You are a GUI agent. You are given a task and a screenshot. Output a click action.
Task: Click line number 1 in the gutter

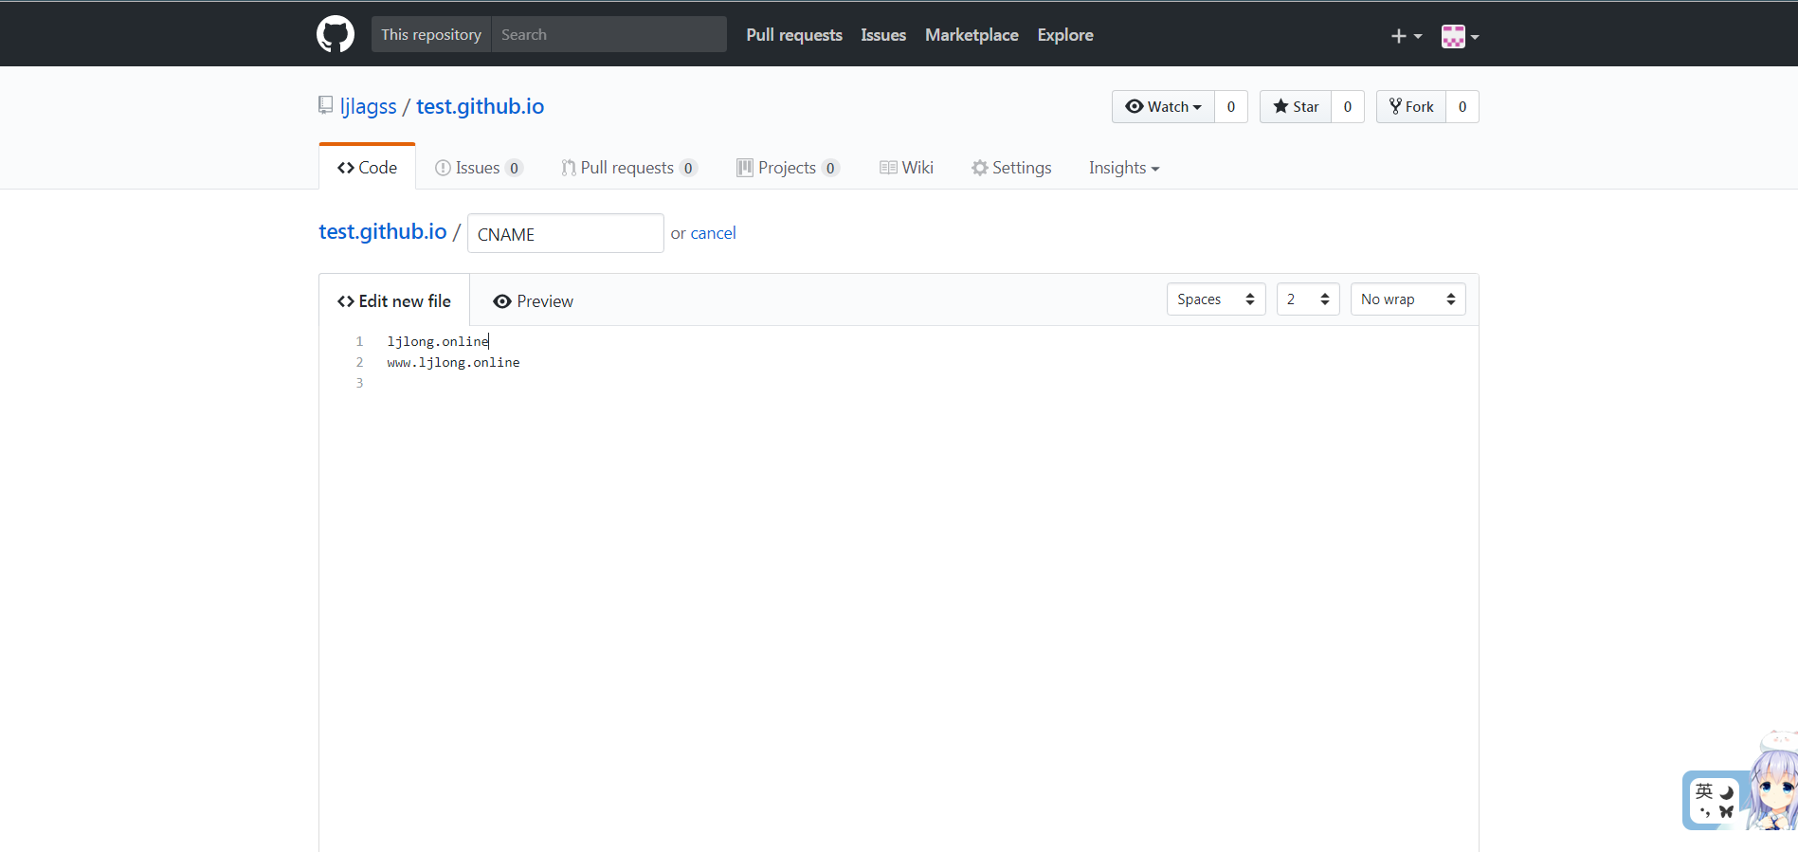pos(359,341)
